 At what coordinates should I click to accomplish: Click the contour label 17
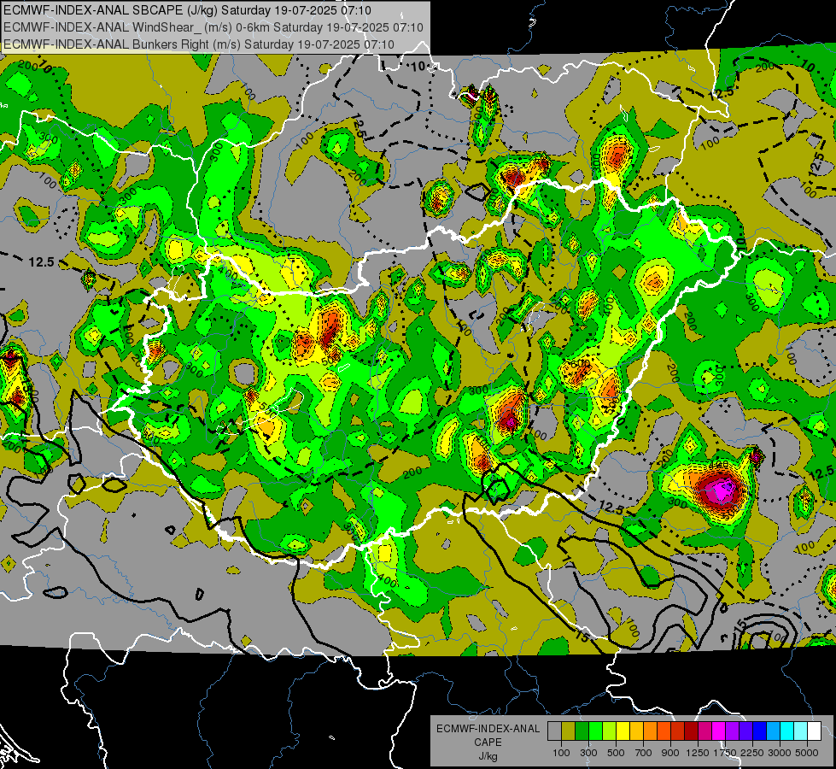tap(568, 561)
